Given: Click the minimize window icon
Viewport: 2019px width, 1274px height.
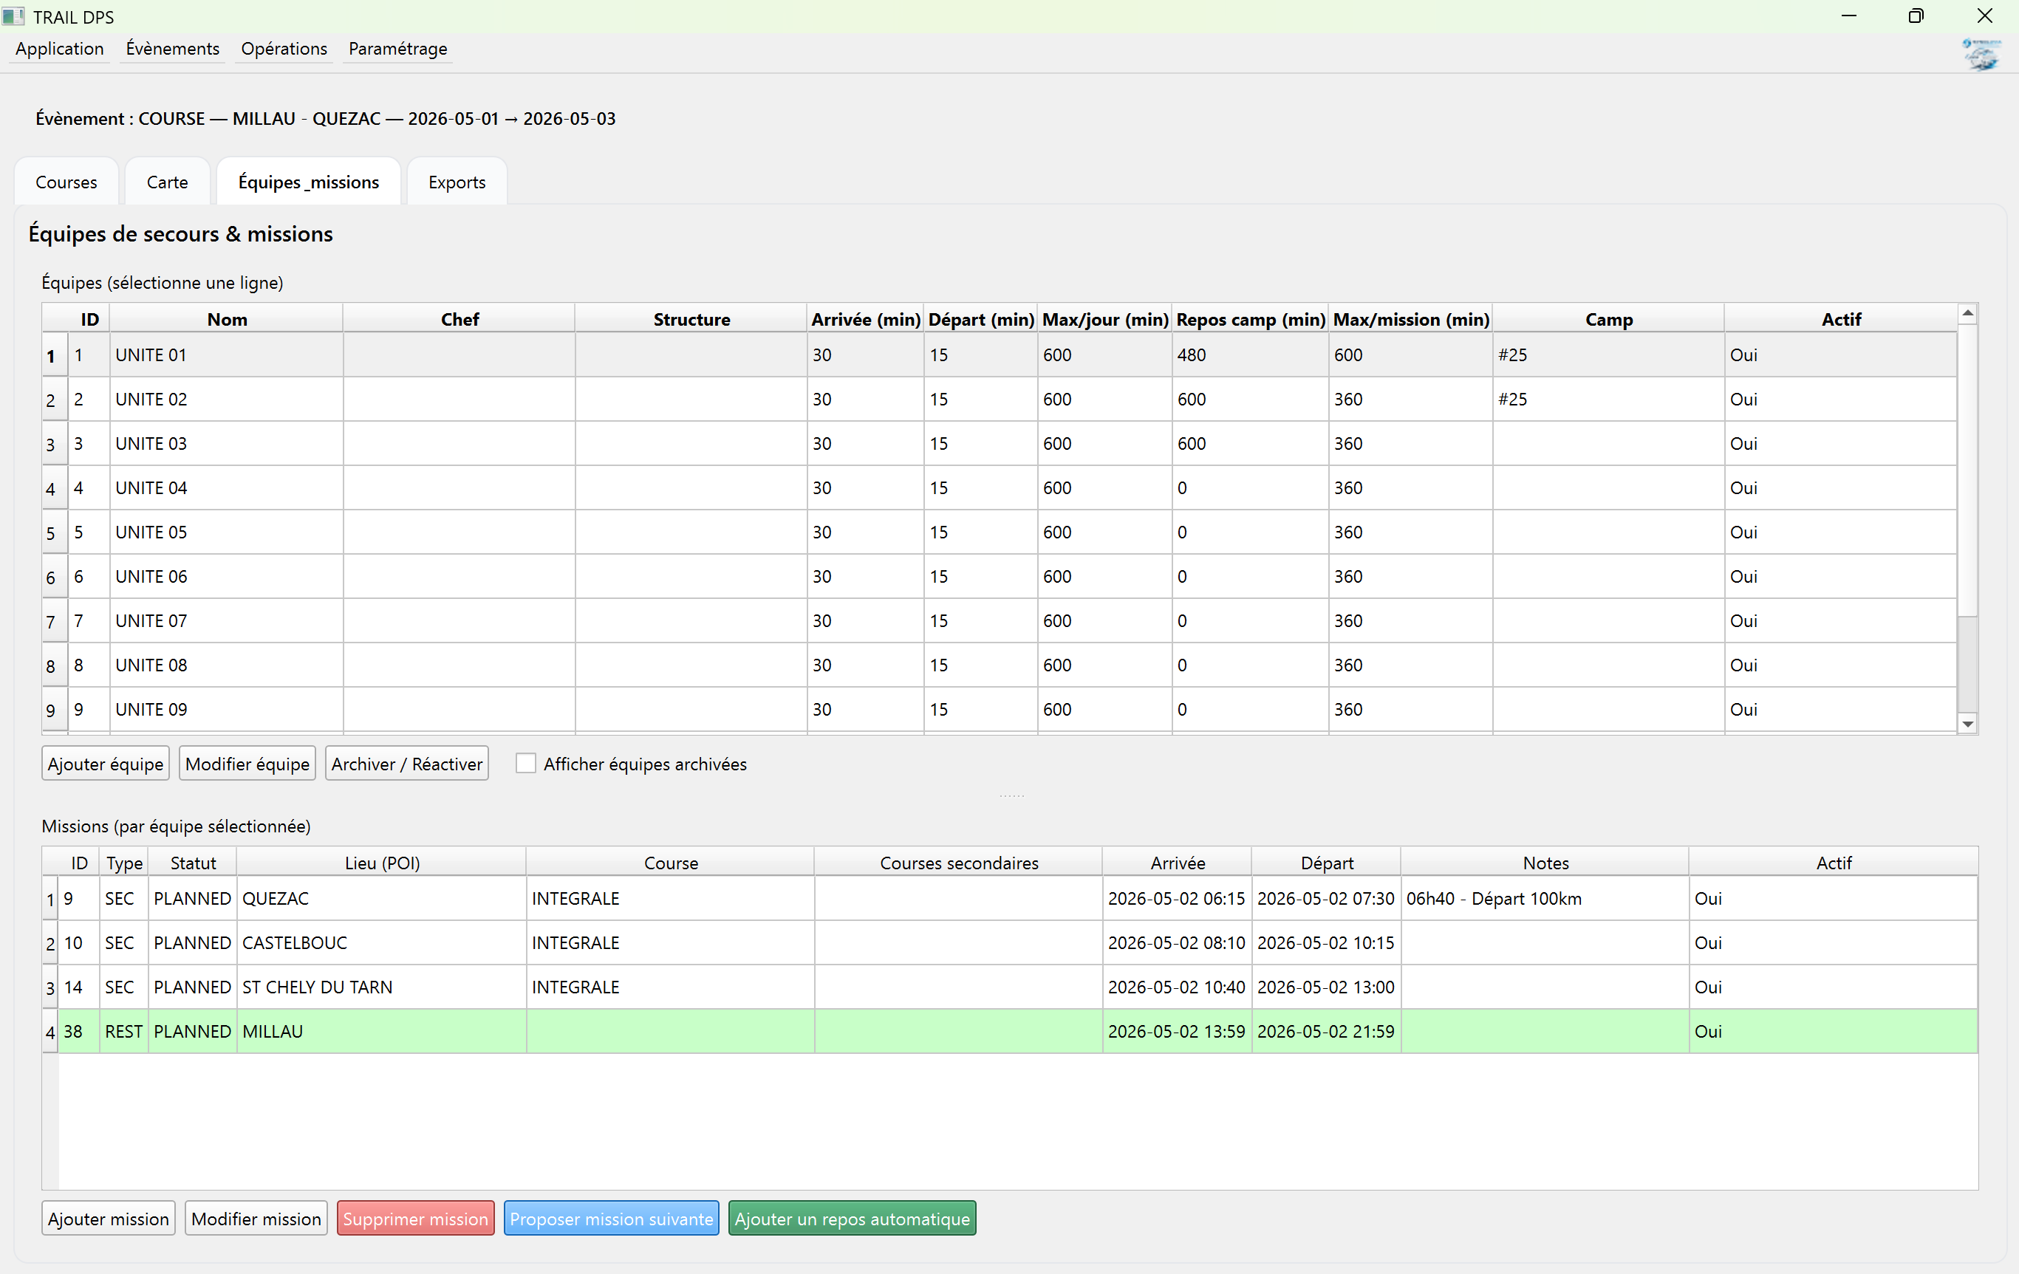Looking at the screenshot, I should click(x=1849, y=16).
